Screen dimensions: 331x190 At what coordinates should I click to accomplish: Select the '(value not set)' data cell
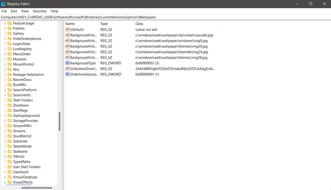[x=146, y=30]
